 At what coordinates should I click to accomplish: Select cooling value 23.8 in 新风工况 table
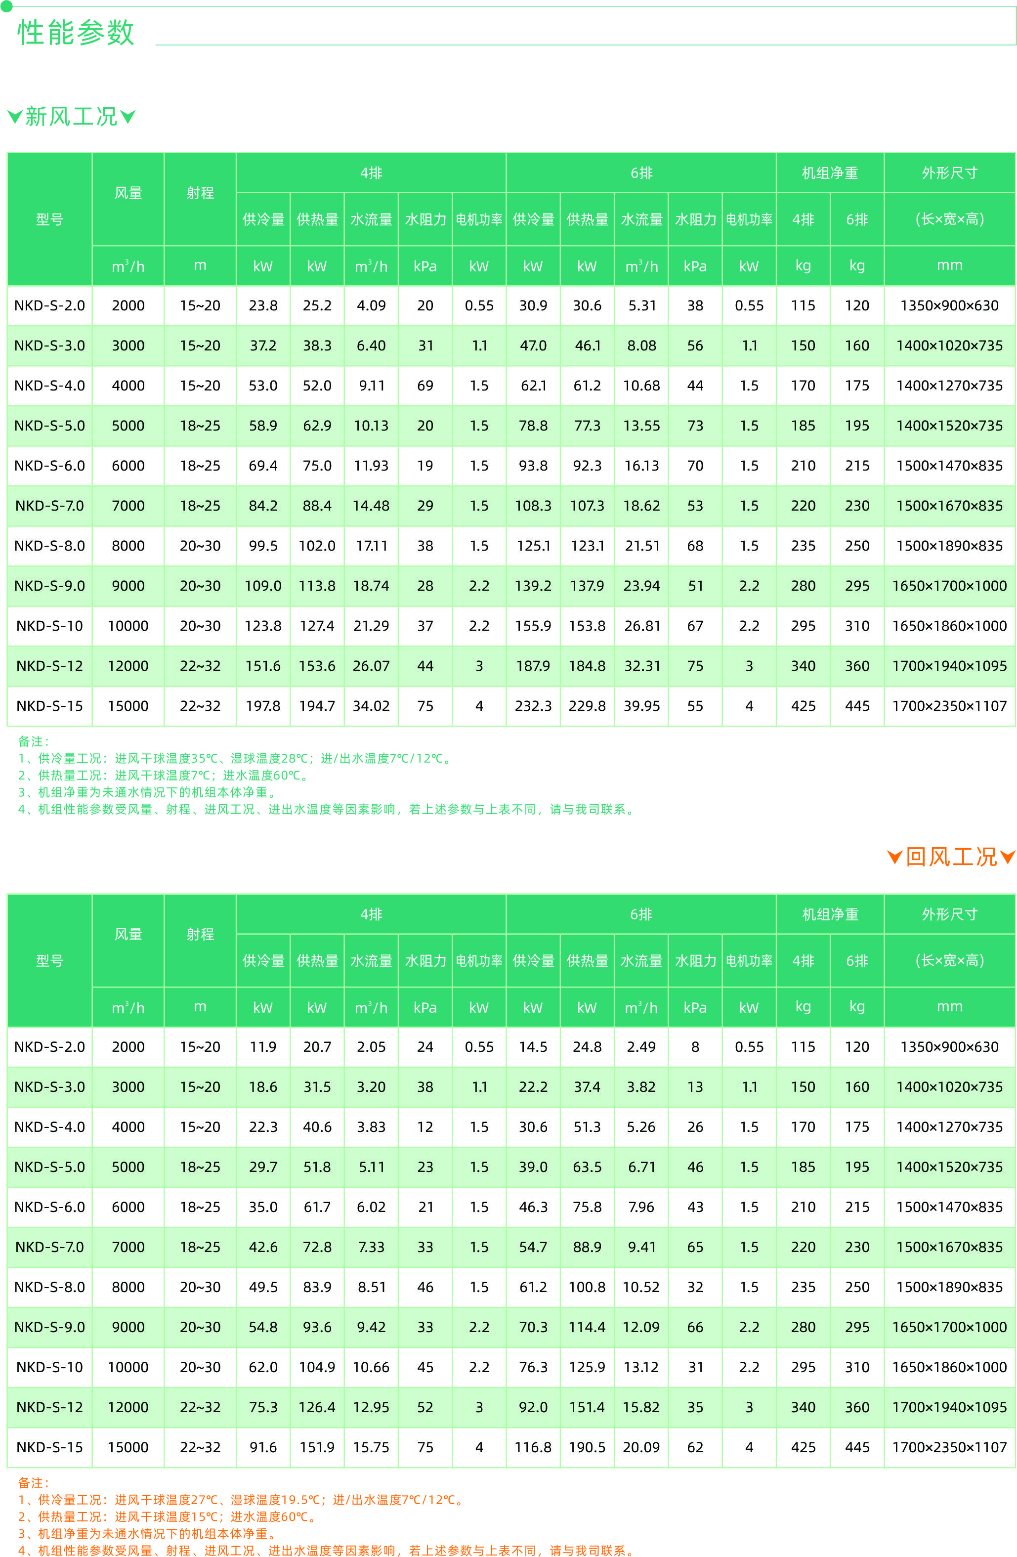click(263, 305)
